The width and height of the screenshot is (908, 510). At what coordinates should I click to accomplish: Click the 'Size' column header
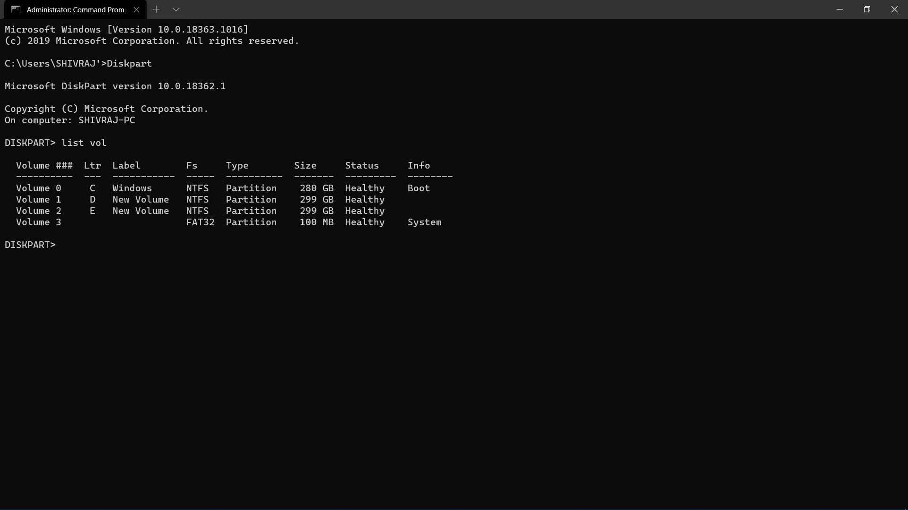[305, 165]
